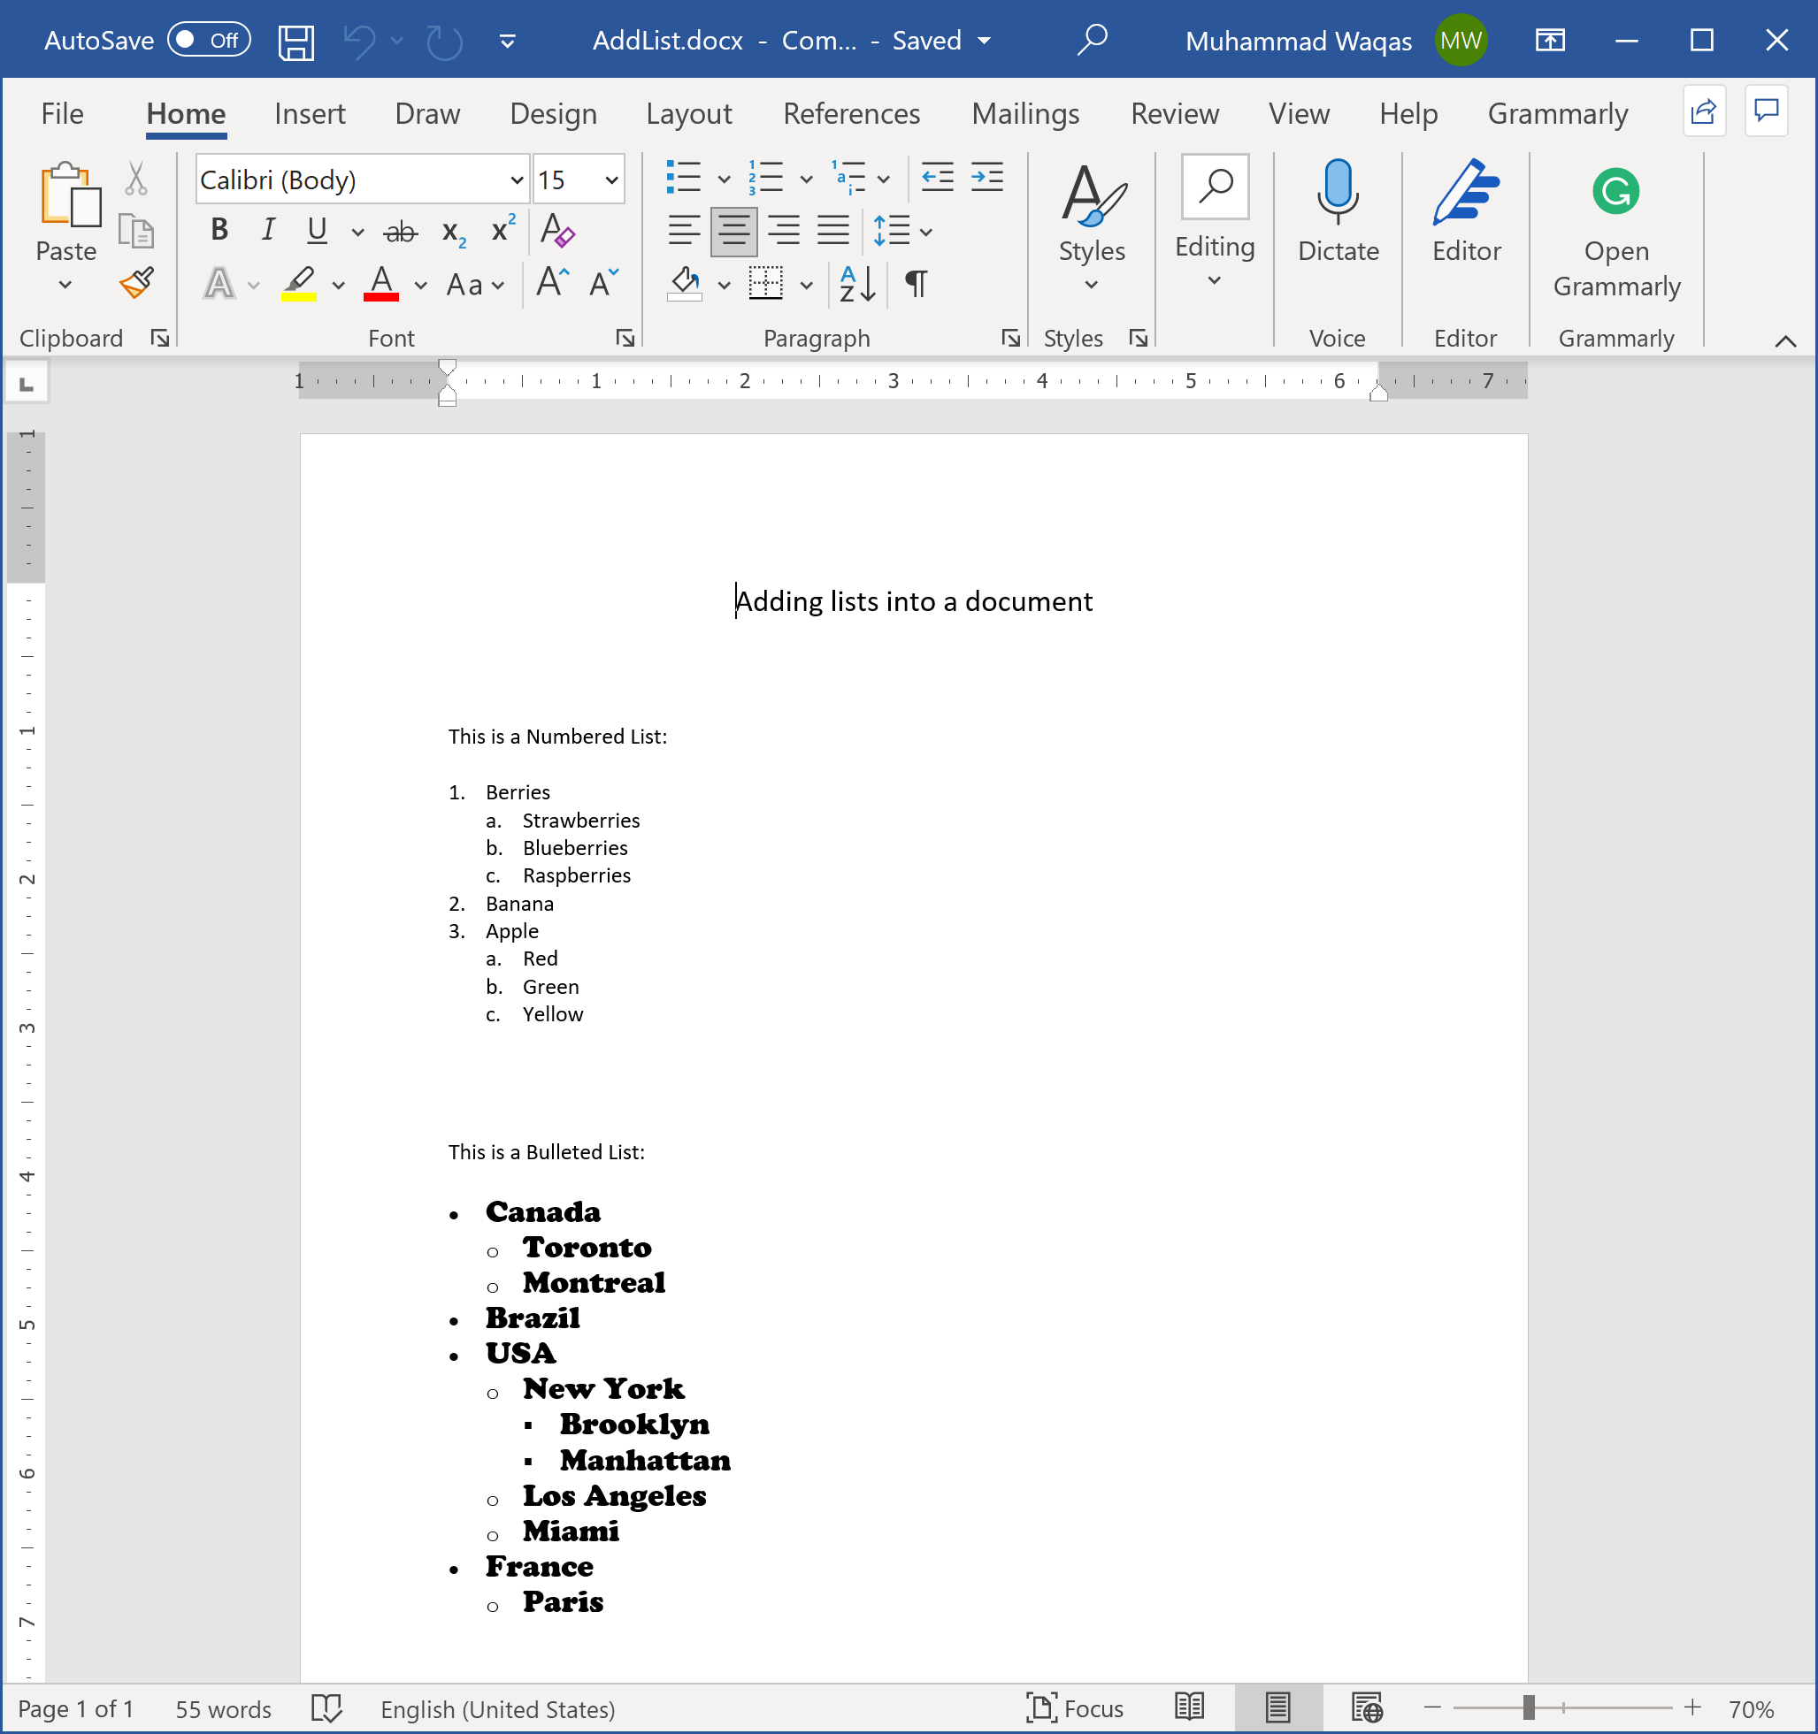Open the font name dropdown

pos(516,180)
